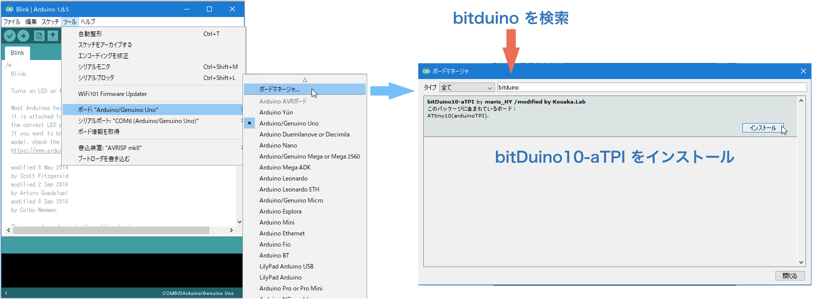This screenshot has height=301, width=814.
Task: Select Arduino Ethernet board
Action: pos(305,233)
